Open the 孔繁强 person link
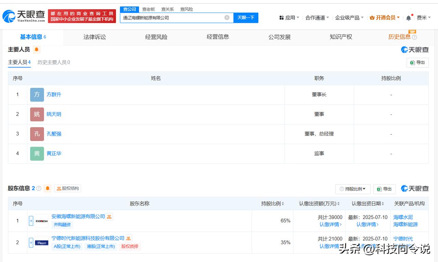Image resolution: width=438 pixels, height=262 pixels. tap(54, 134)
